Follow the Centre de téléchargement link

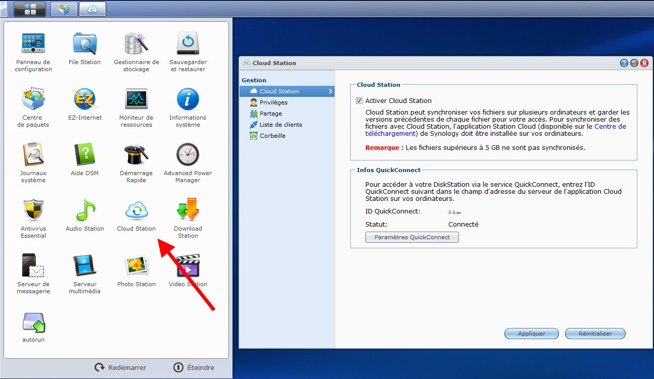tap(496, 130)
